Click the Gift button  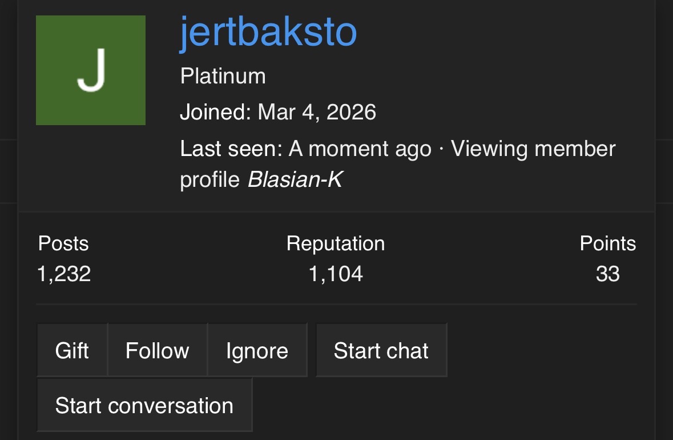tap(72, 350)
